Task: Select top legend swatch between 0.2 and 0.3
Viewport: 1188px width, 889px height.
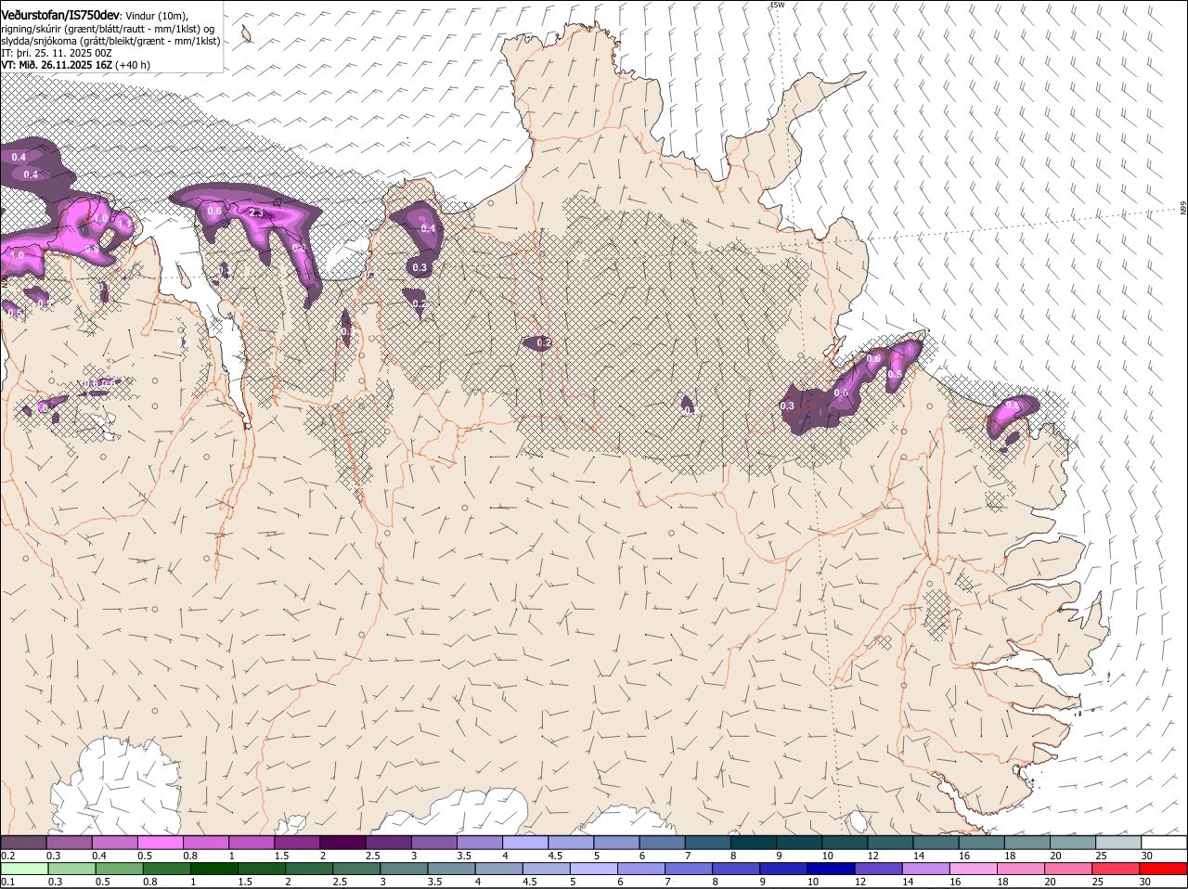Action: pyautogui.click(x=23, y=842)
